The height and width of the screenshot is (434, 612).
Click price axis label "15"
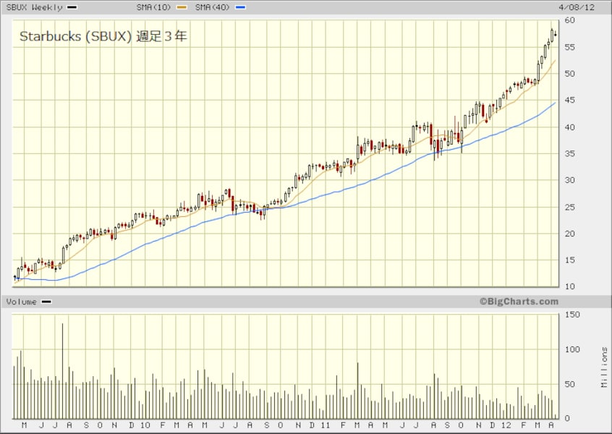(569, 260)
